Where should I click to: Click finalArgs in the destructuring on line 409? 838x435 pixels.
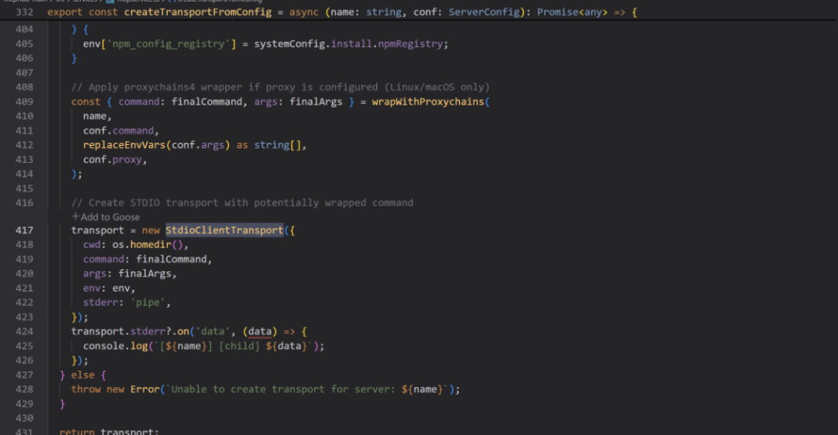(x=316, y=102)
